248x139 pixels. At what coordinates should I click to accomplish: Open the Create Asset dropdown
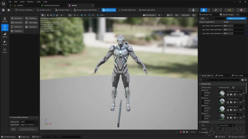[x=44, y=10]
